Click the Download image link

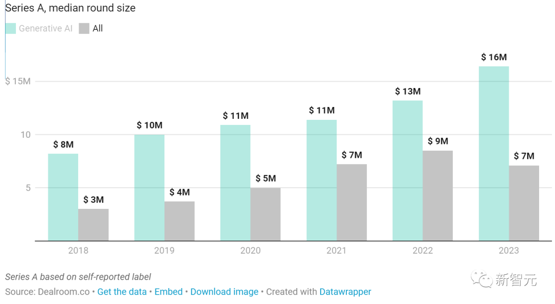coord(225,292)
